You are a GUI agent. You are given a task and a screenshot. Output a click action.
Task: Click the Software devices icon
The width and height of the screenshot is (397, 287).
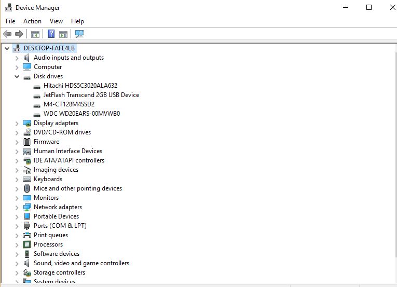(x=27, y=254)
